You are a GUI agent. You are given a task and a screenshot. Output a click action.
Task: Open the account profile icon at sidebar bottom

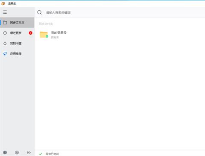click(x=17, y=153)
